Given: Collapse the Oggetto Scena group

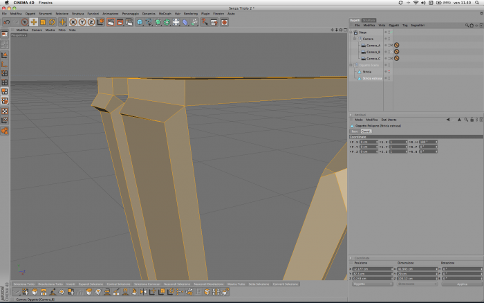Looking at the screenshot, I should tap(351, 65).
